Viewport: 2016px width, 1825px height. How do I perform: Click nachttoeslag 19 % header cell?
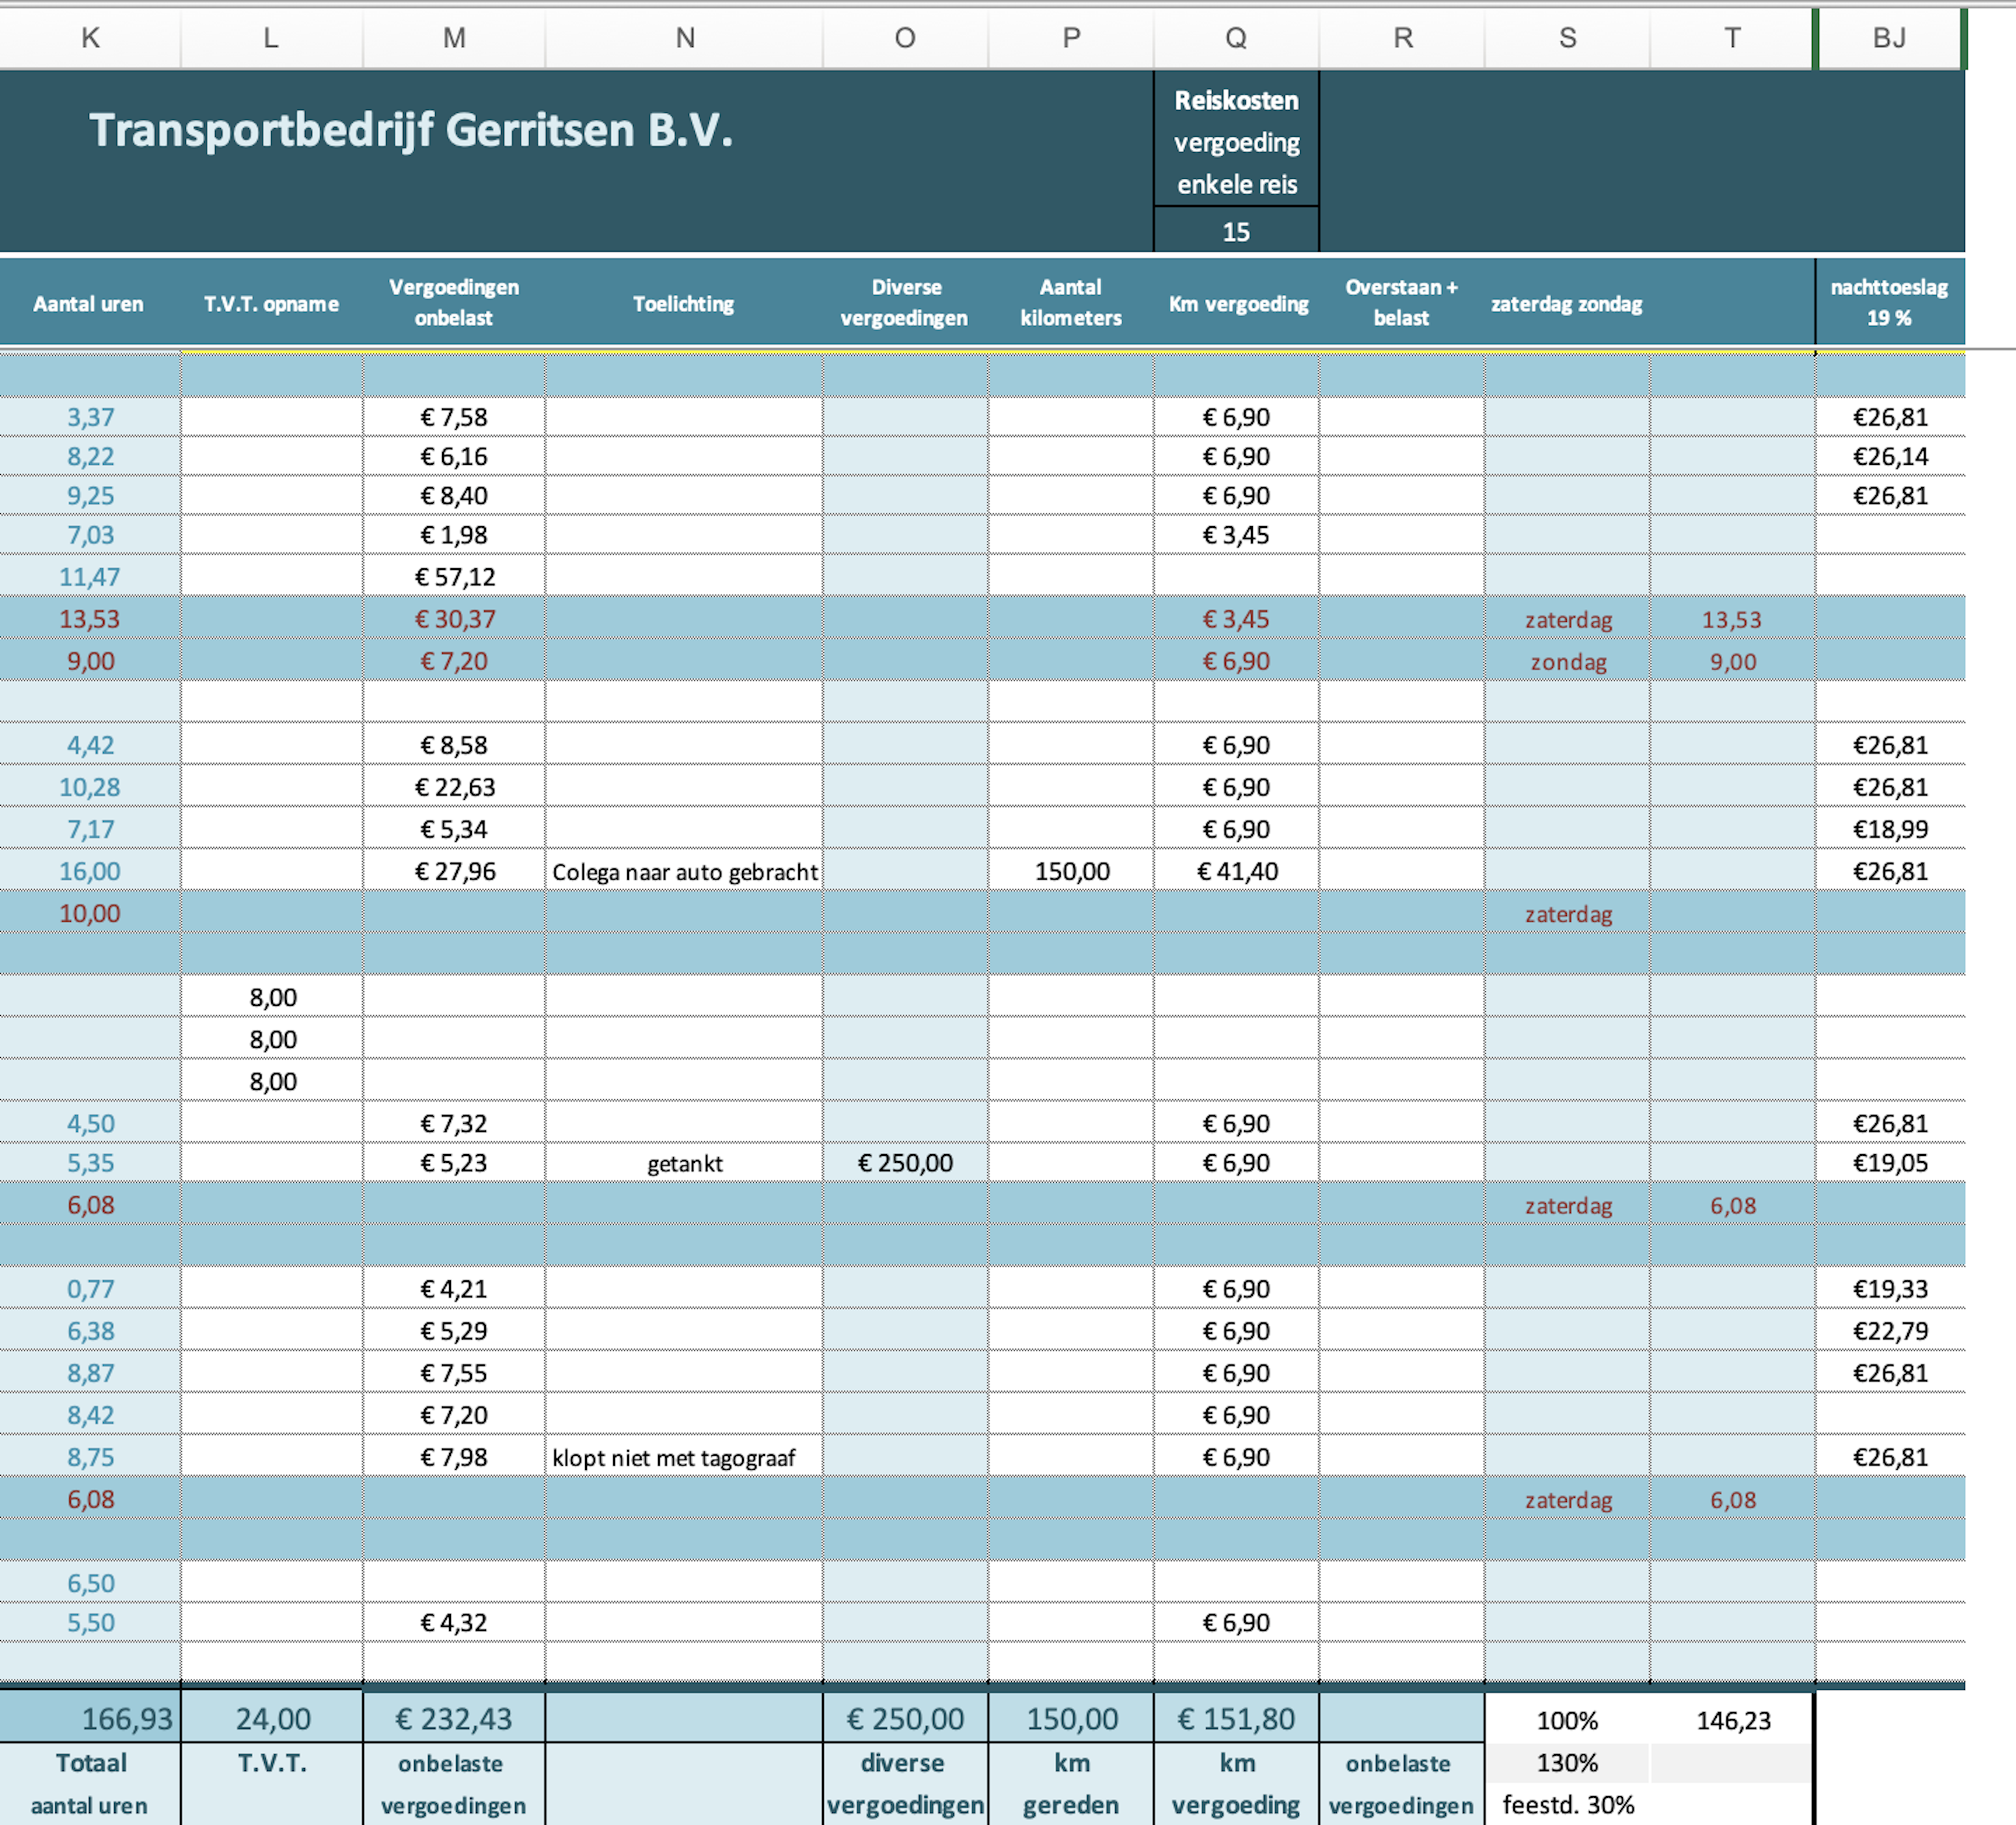pyautogui.click(x=1889, y=303)
